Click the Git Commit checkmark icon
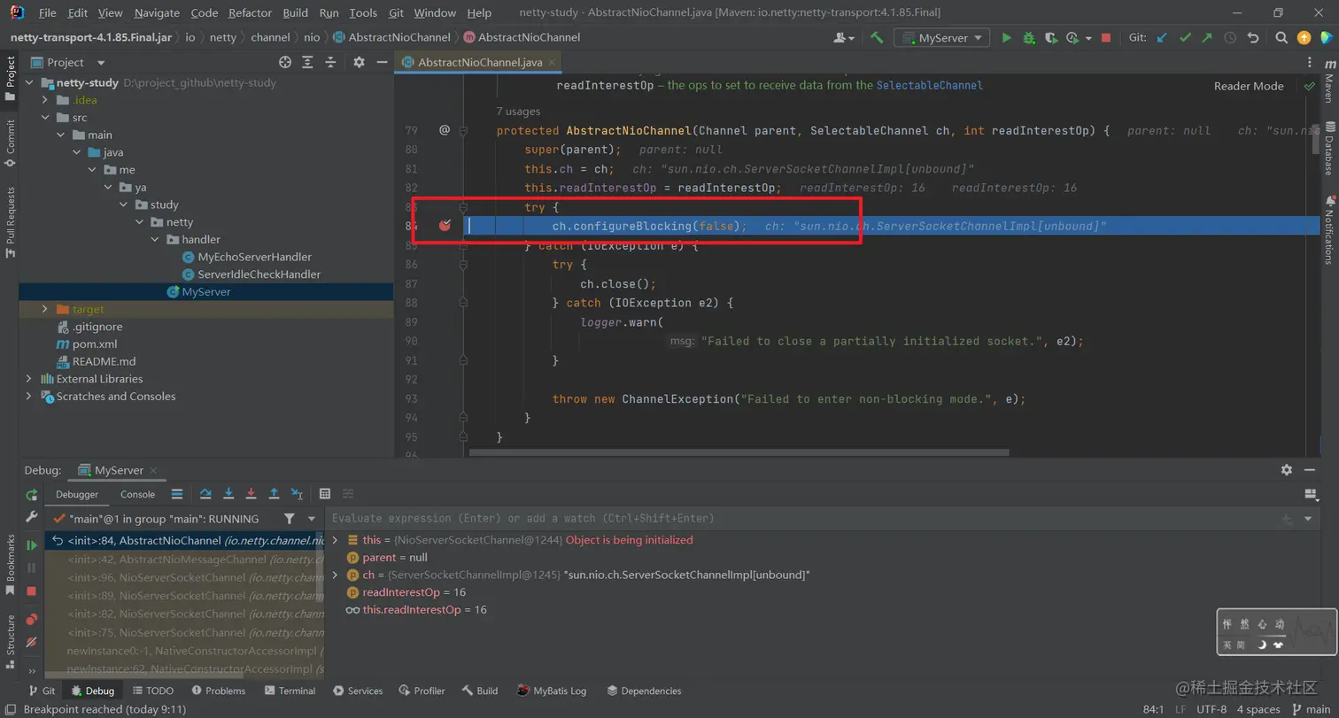The image size is (1339, 718). click(1185, 38)
